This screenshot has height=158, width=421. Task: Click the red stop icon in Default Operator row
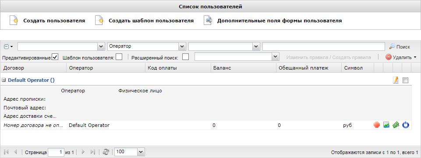coord(377,125)
